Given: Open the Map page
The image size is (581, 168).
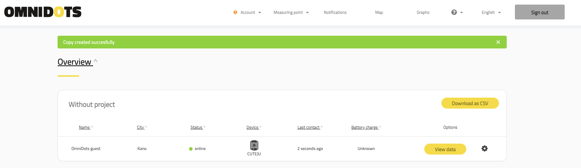Looking at the screenshot, I should (x=379, y=12).
